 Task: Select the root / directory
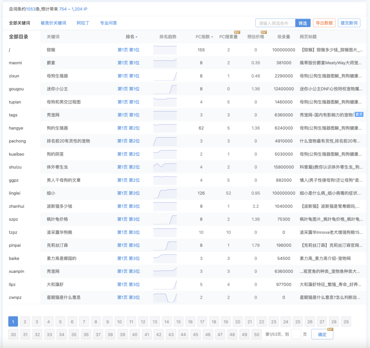tap(9, 50)
